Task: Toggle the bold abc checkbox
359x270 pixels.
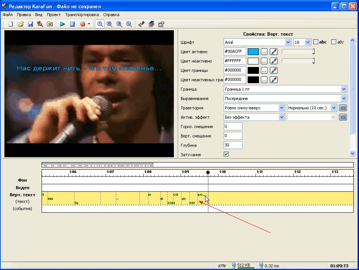Action: tap(316, 42)
